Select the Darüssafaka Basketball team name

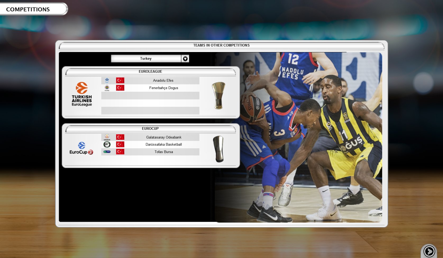(164, 144)
